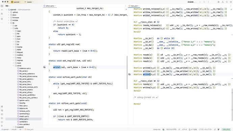Expand the firmware folder
The image size is (233, 131).
pos(9,18)
